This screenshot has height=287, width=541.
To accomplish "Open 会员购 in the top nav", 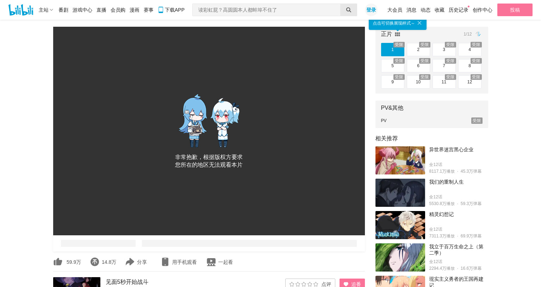I will [x=118, y=10].
